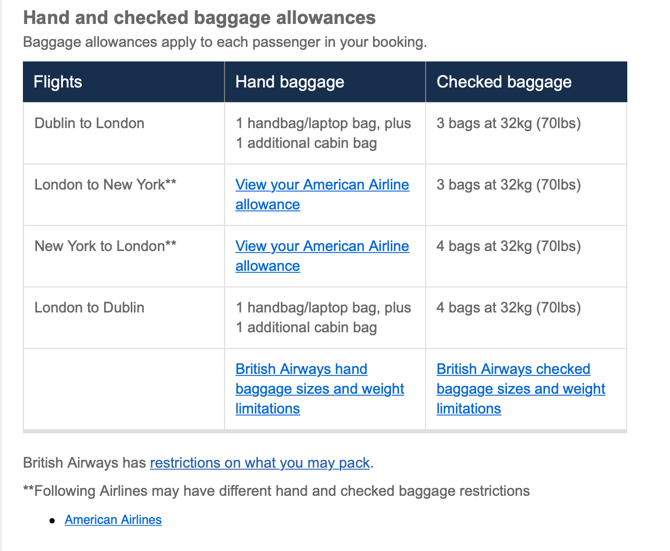Click the Dublin to London row label

89,123
